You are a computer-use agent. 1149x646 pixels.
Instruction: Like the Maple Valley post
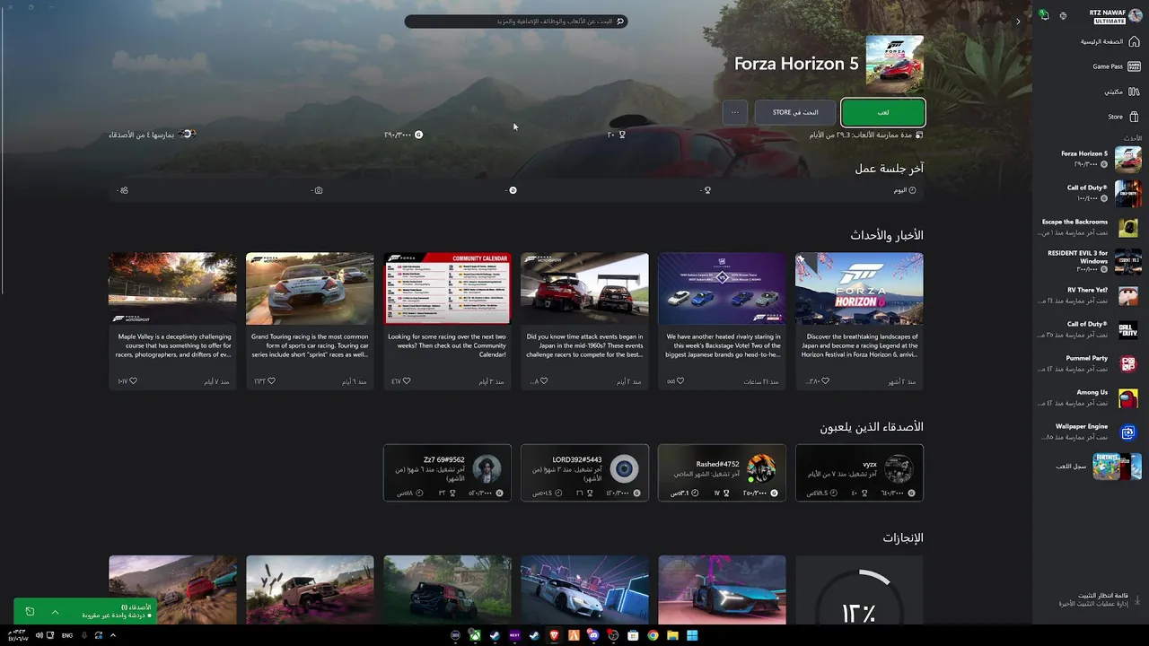(x=133, y=381)
